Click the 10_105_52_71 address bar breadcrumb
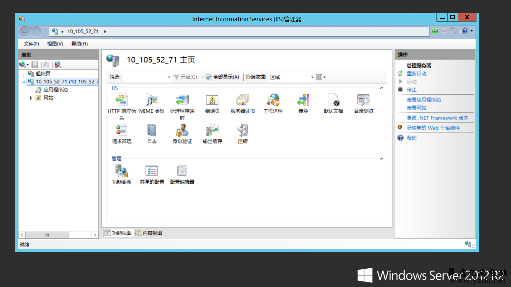The height and width of the screenshot is (287, 511). 83,32
